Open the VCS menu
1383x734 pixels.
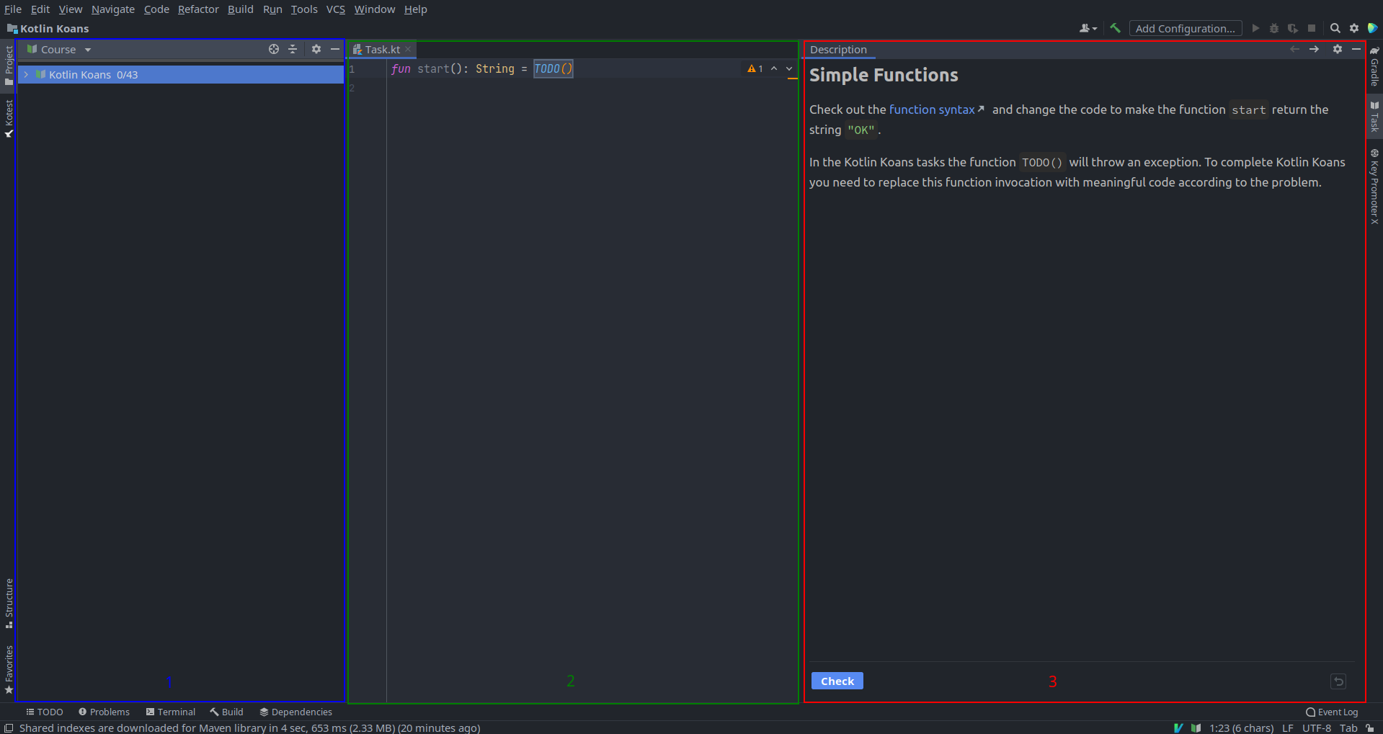click(x=336, y=9)
